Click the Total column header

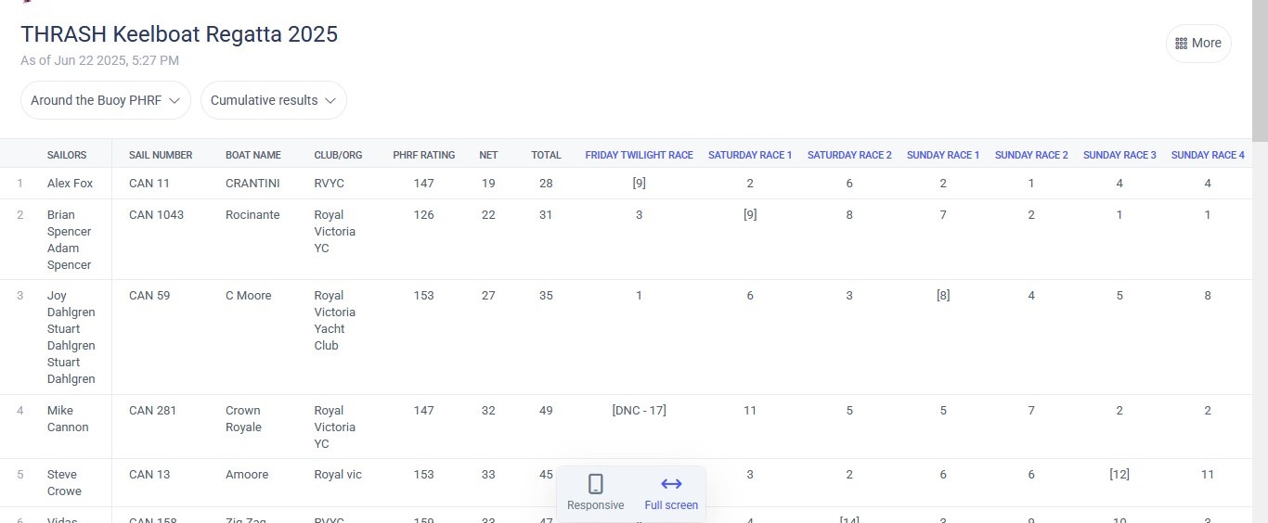click(x=546, y=155)
